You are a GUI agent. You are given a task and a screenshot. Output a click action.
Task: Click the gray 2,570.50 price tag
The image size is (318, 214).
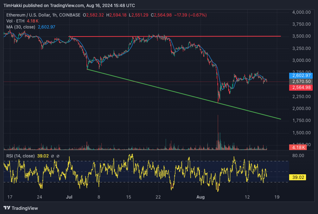(x=300, y=81)
